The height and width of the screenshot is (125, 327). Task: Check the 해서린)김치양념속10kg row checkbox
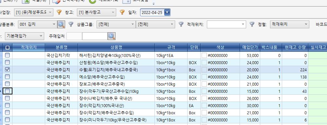tap(7, 55)
